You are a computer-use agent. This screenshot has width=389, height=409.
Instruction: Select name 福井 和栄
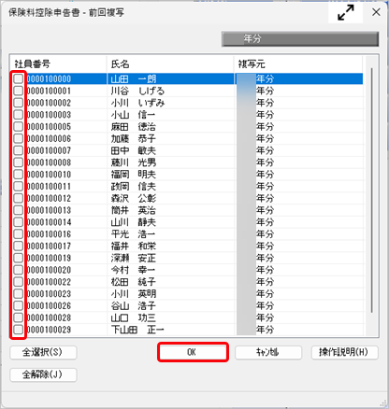[x=134, y=246]
